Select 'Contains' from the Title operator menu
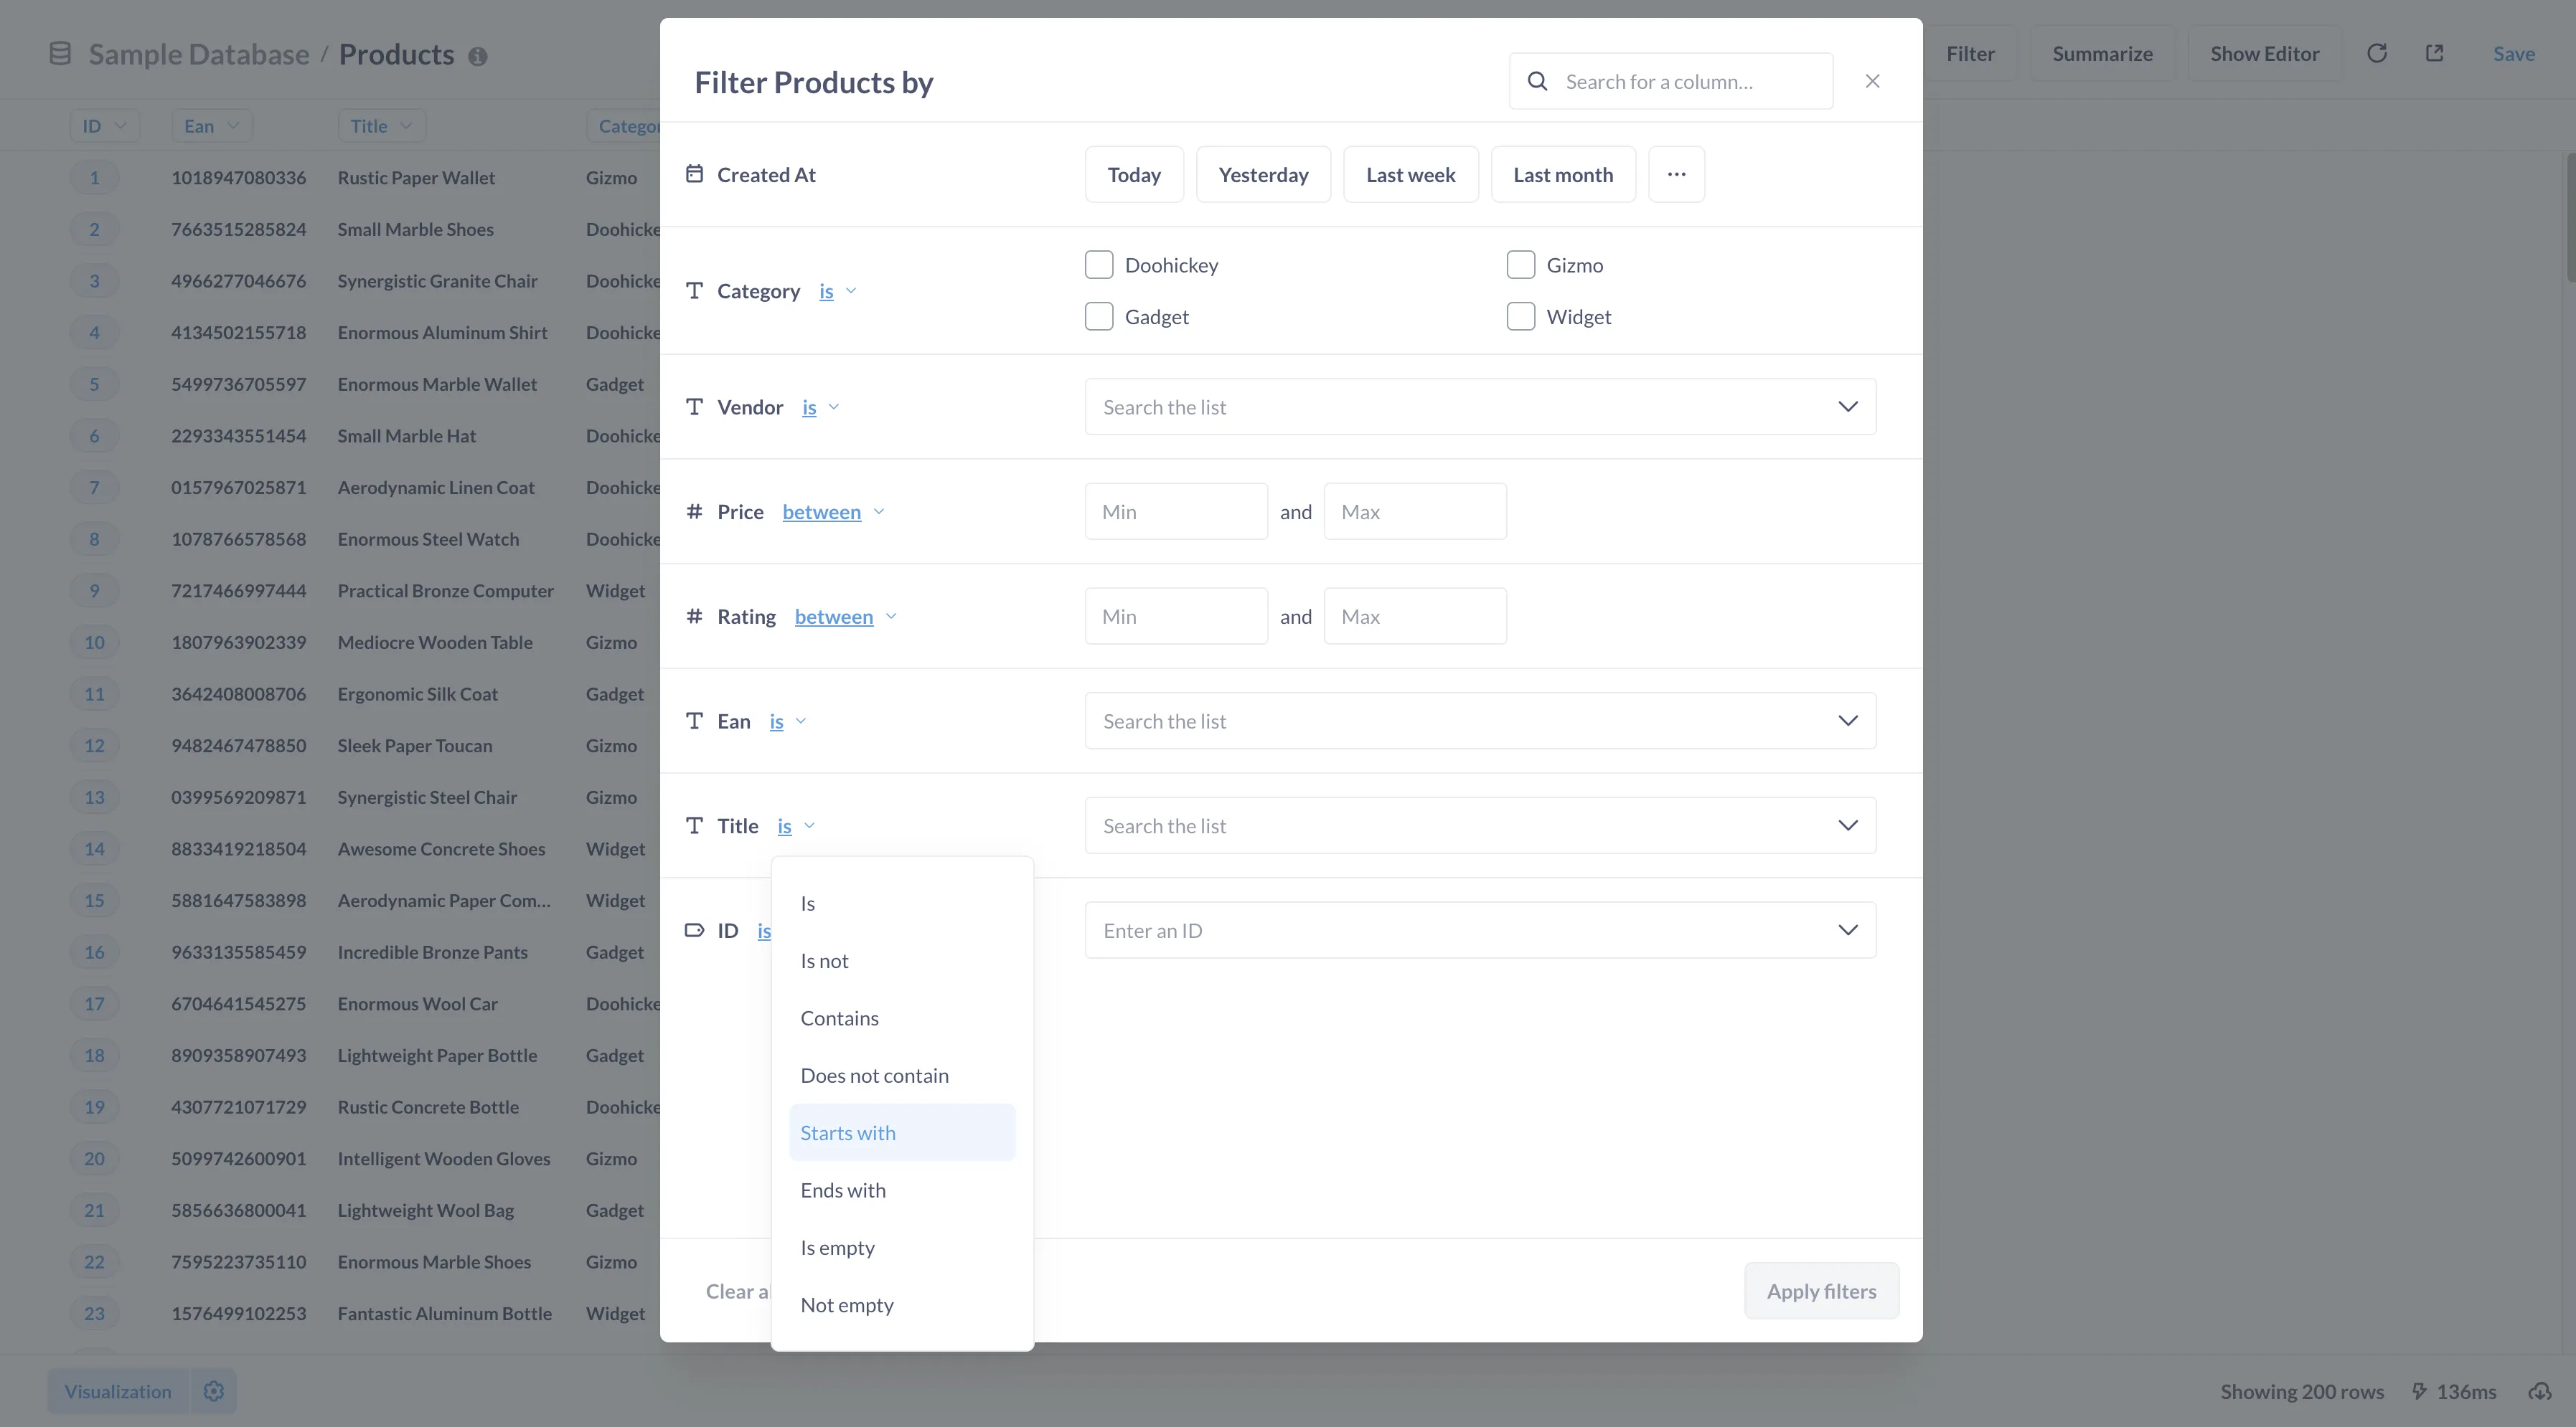Screen dimensions: 2576x1427 pos(840,1018)
